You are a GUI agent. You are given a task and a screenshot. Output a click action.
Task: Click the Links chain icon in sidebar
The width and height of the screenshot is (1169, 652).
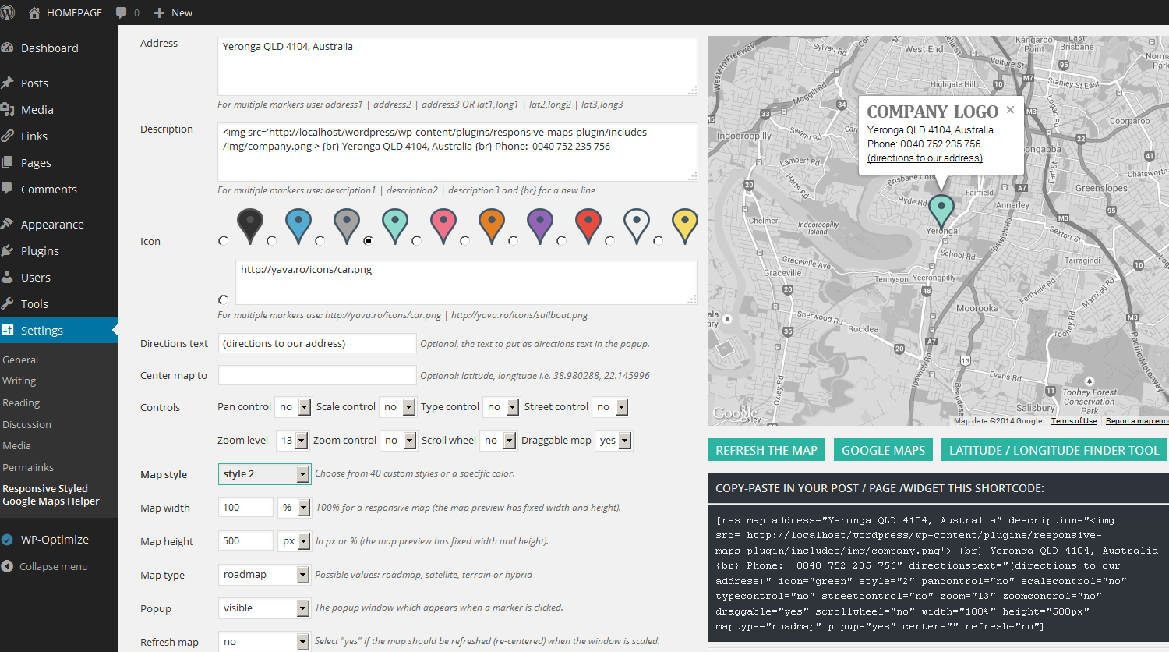pos(8,136)
